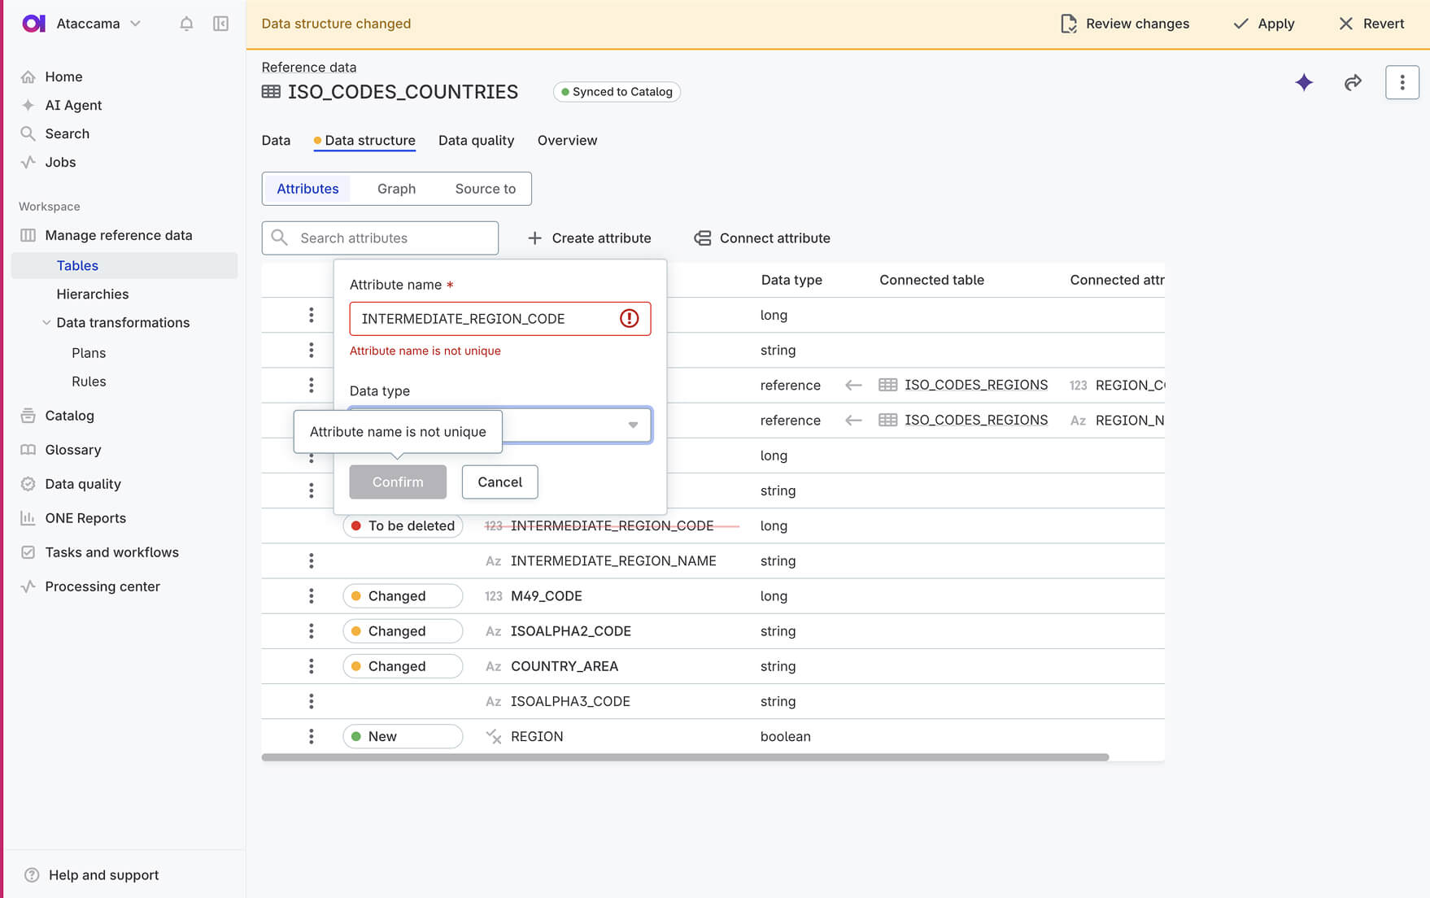1430x898 pixels.
Task: Expand the Ataccama workspace switcher
Action: click(x=135, y=24)
